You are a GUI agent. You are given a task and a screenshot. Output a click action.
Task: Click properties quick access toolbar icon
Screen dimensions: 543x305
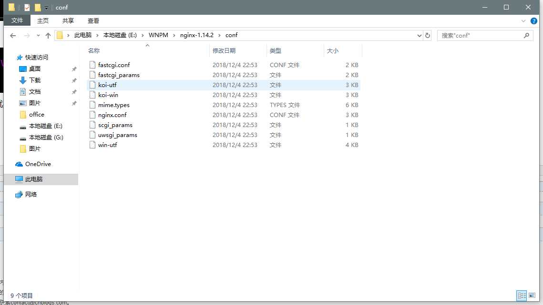pyautogui.click(x=27, y=7)
